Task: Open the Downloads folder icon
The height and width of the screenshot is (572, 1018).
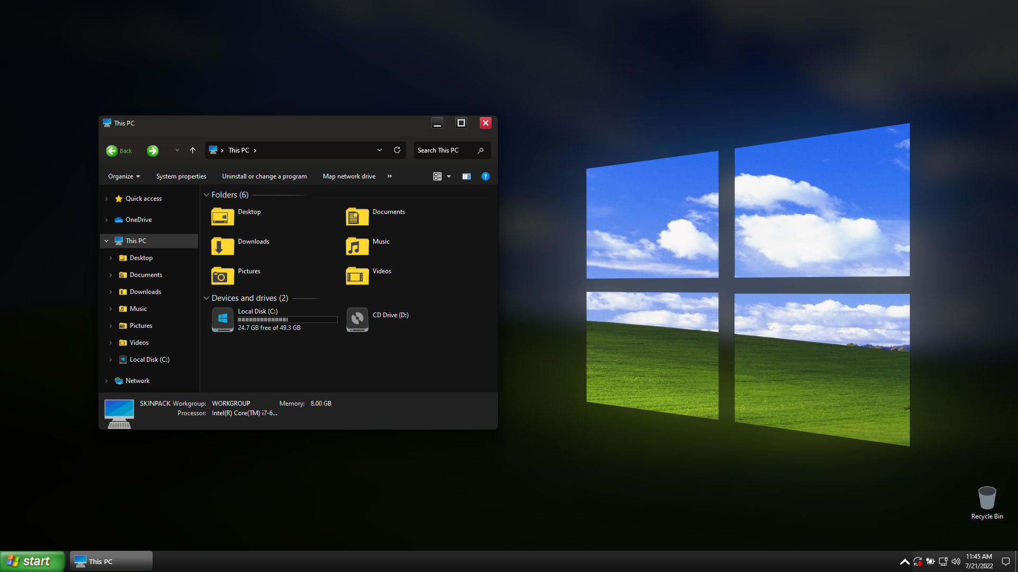Action: point(223,246)
